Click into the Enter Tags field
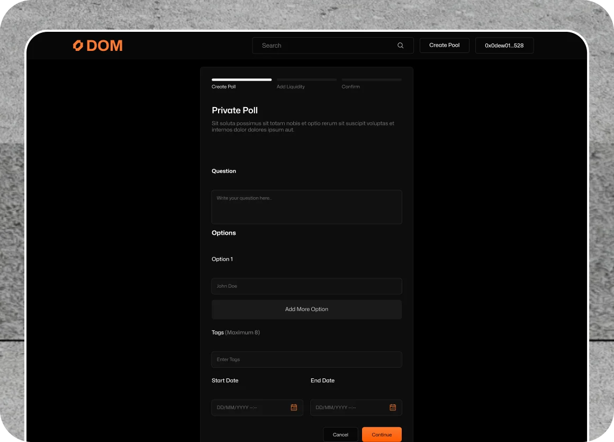The width and height of the screenshot is (614, 442). (306, 359)
